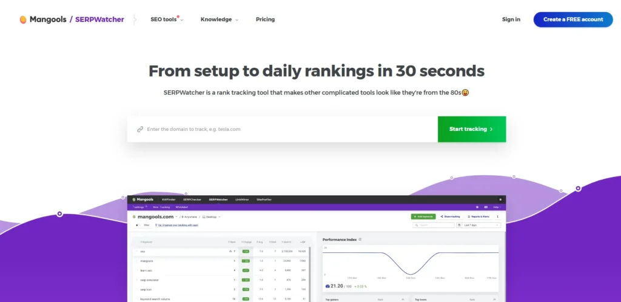This screenshot has width=621, height=302.
Task: Sort by the Rank column header
Action: coord(232,242)
